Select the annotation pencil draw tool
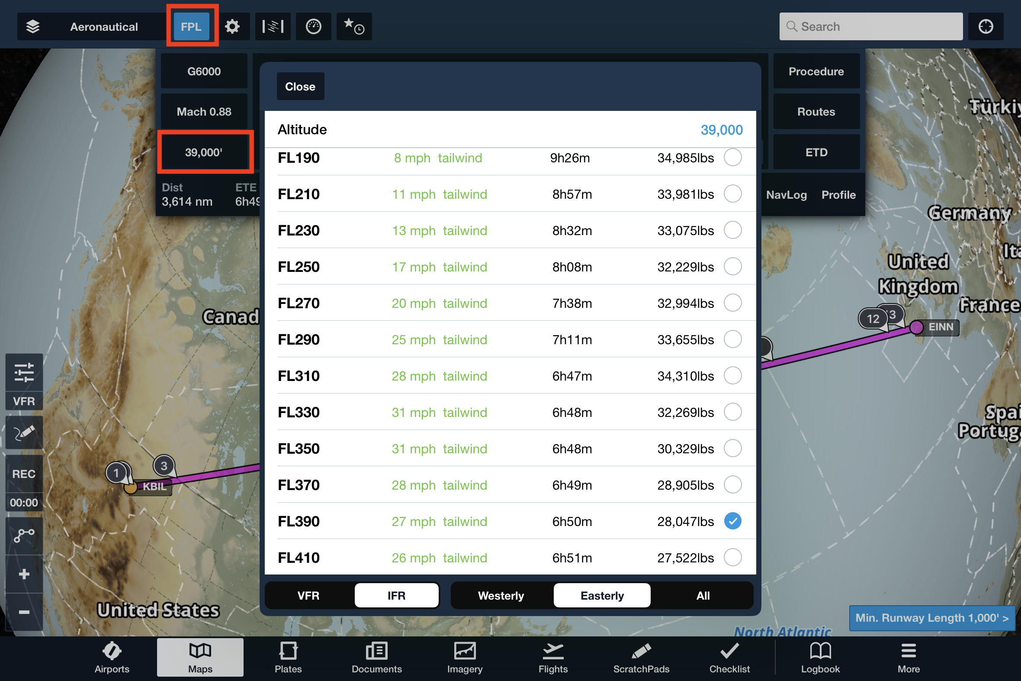1021x681 pixels. click(24, 432)
